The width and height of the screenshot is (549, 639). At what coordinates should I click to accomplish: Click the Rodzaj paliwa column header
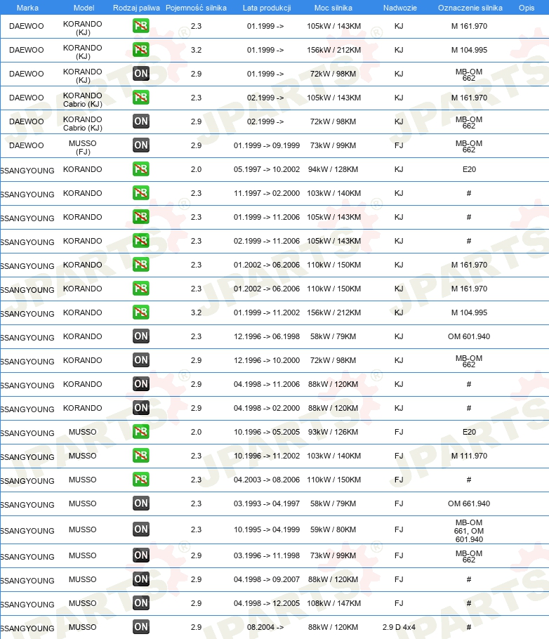pos(136,8)
